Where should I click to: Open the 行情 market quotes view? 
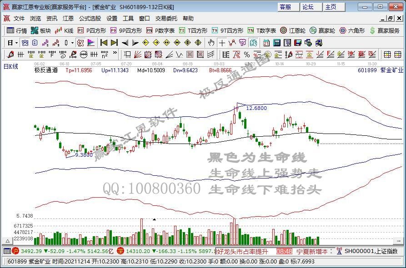tap(16, 31)
